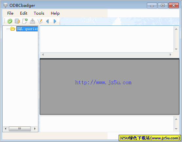182x142 pixels.
Task: Click the query editor down scroll arrow
Action: click(x=176, y=49)
